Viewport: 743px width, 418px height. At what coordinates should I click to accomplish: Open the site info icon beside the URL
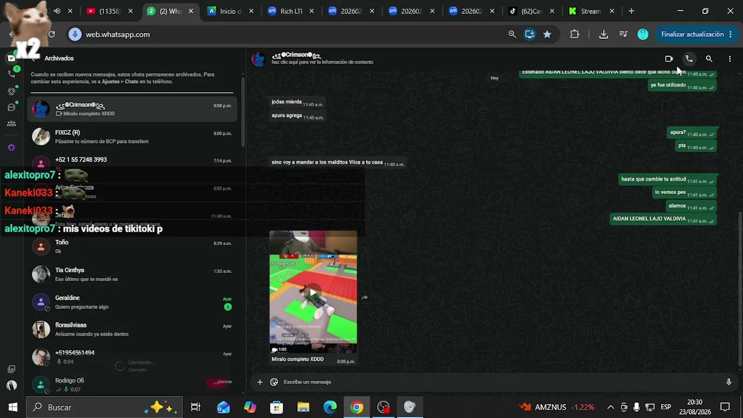pyautogui.click(x=74, y=34)
